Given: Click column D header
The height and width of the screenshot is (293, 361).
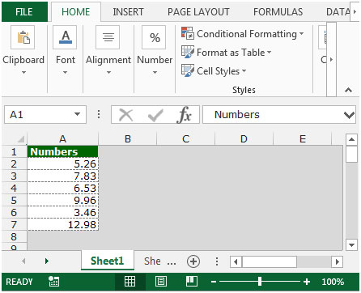Looking at the screenshot, I should coord(244,139).
